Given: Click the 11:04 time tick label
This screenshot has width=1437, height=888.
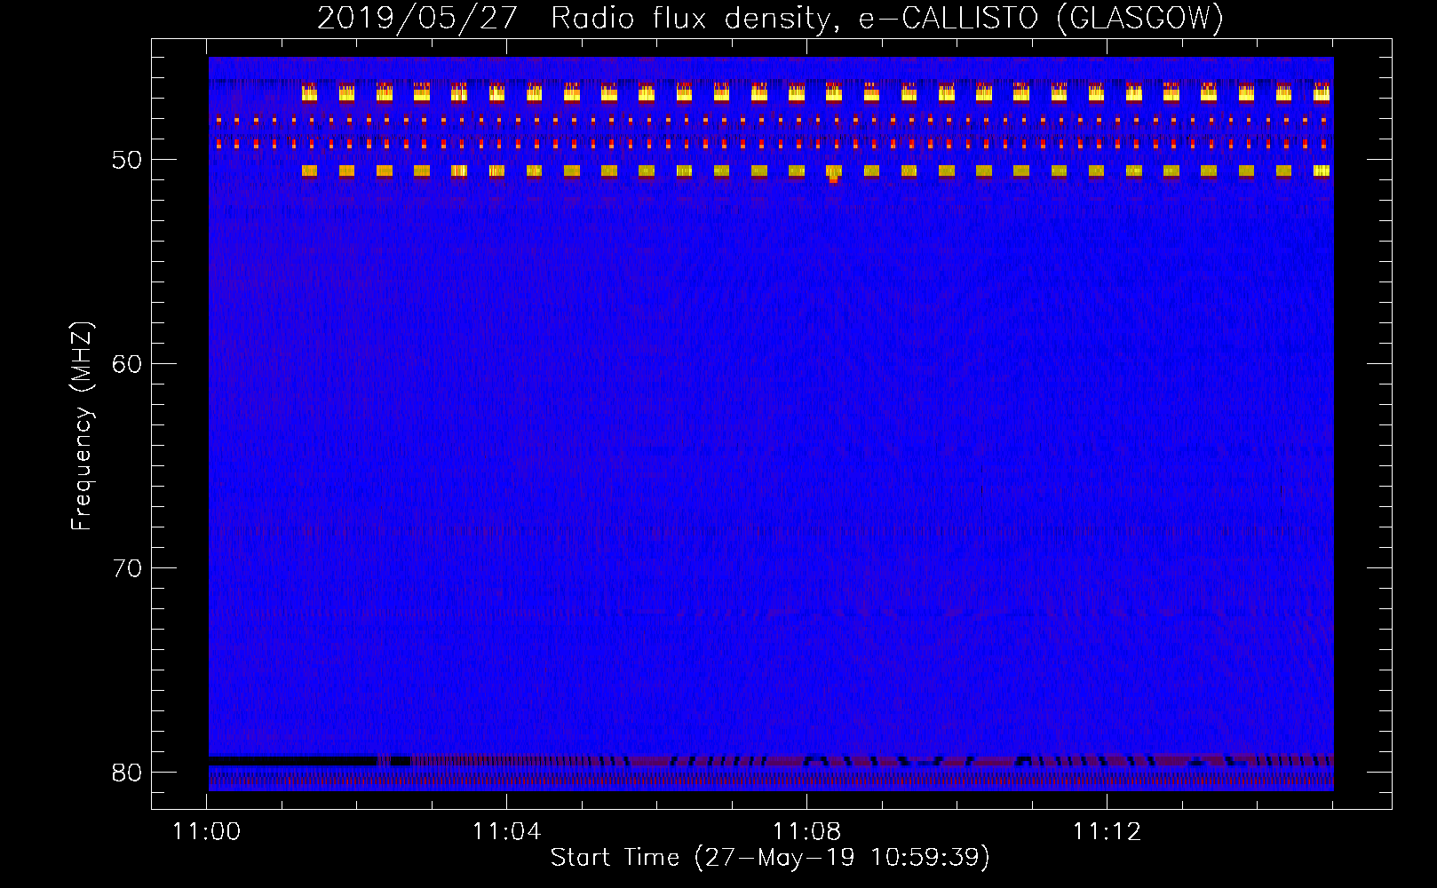Looking at the screenshot, I should pos(506,832).
